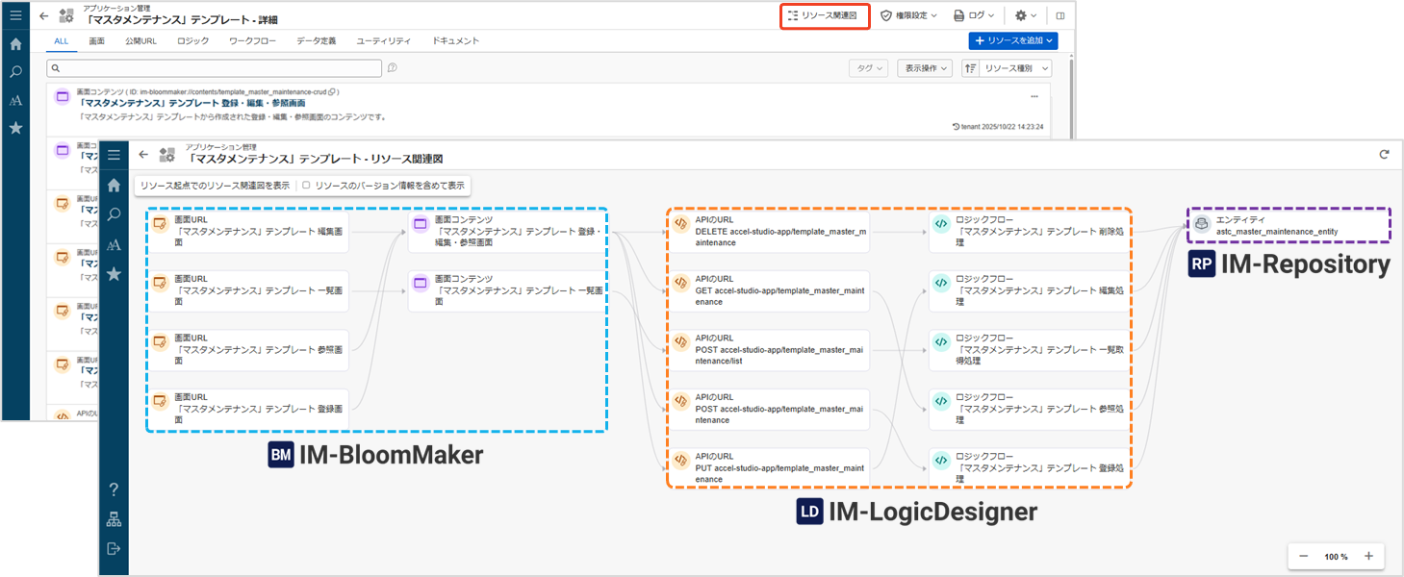Screen dimensions: 1404x577
Task: Open favorites star in リソース関連図 sidebar
Action: coord(114,274)
